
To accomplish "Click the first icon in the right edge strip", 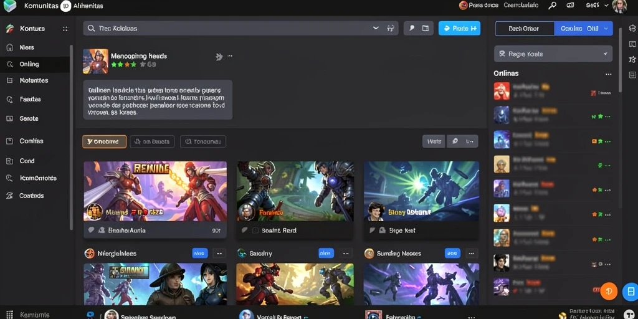I will point(632,27).
